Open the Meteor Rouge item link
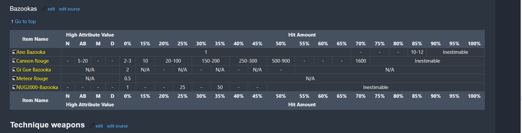 (32, 79)
